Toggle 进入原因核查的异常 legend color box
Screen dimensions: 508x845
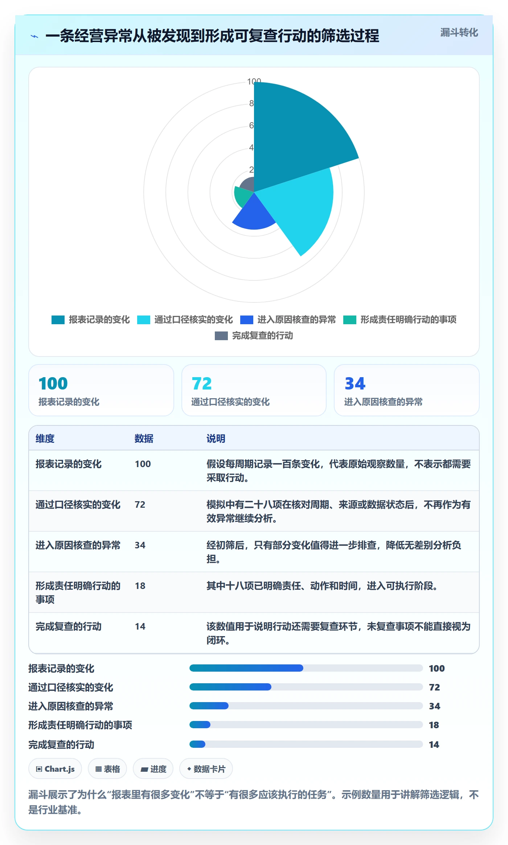(x=247, y=320)
